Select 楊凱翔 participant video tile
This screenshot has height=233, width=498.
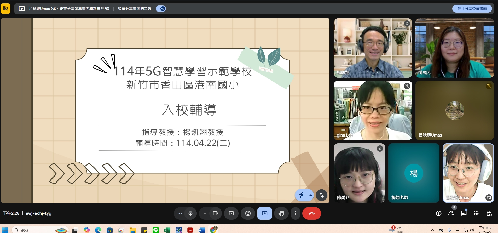coord(373,48)
